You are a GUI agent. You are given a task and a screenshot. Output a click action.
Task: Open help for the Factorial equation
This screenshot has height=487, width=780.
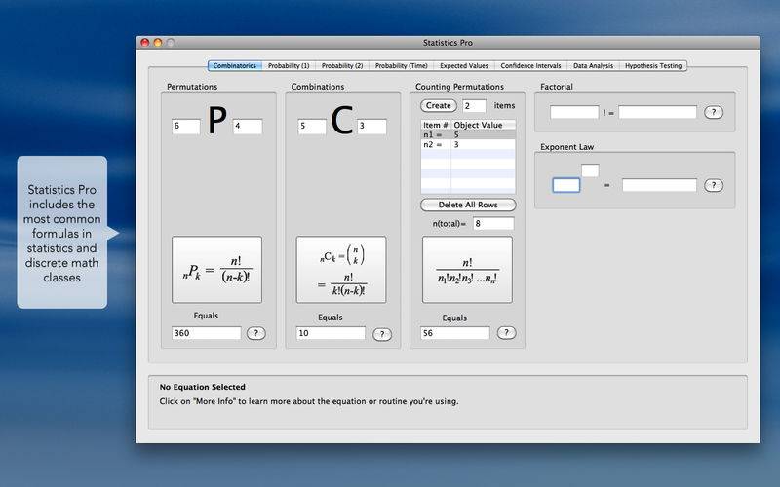point(714,112)
